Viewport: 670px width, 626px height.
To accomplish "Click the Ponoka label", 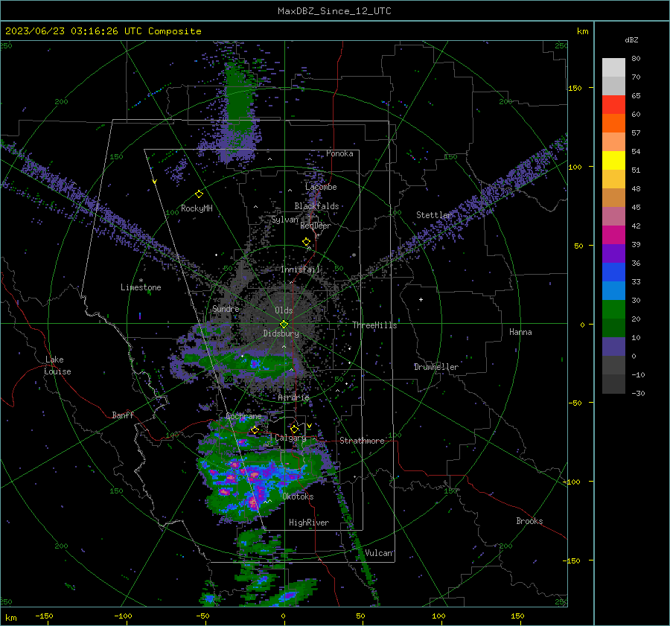I will [339, 153].
